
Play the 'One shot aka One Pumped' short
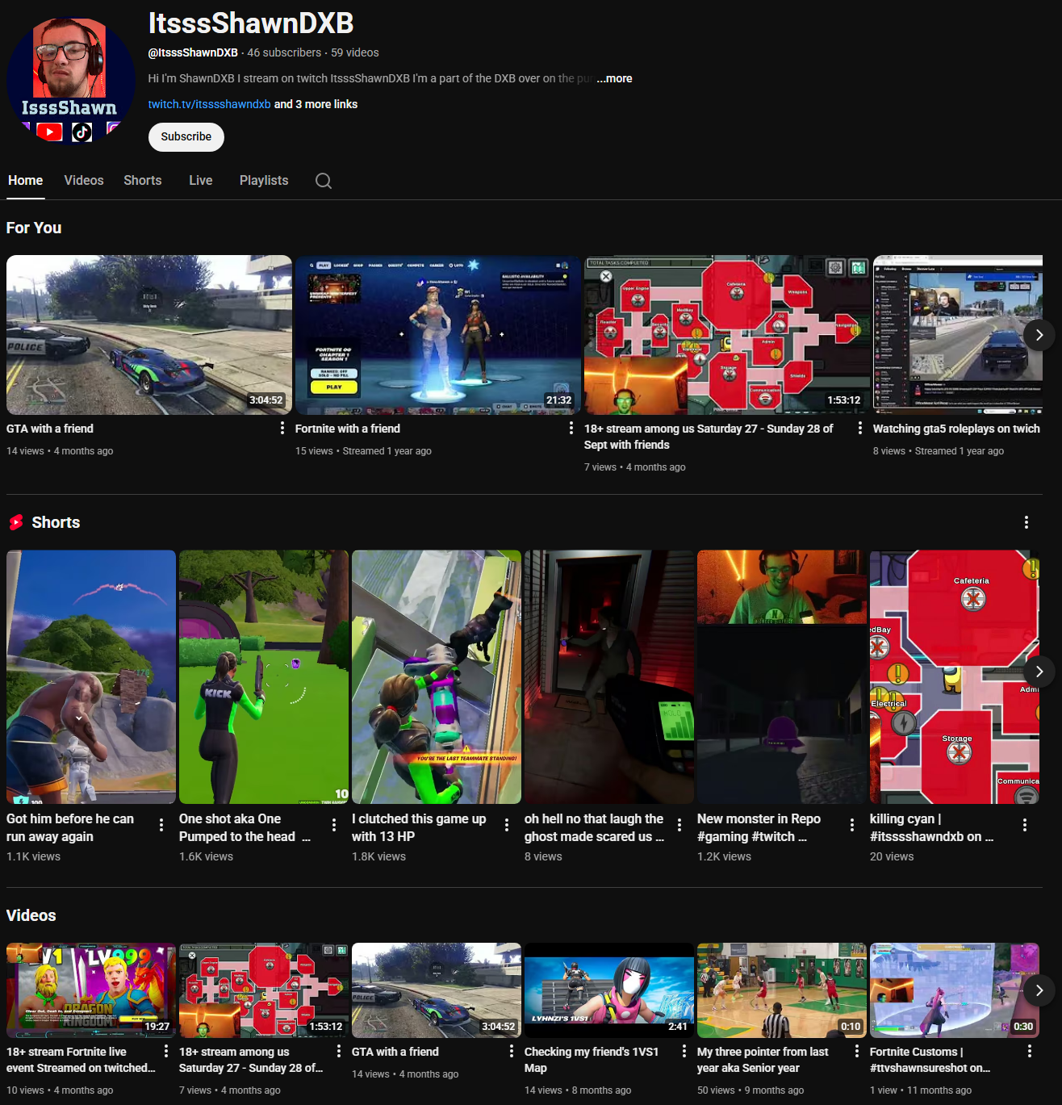point(263,676)
